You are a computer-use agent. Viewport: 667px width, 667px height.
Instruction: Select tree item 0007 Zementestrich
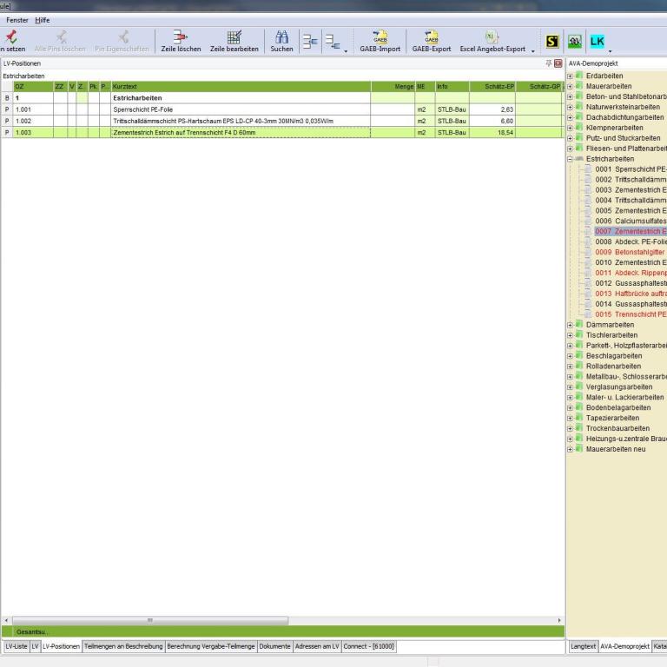tap(631, 231)
